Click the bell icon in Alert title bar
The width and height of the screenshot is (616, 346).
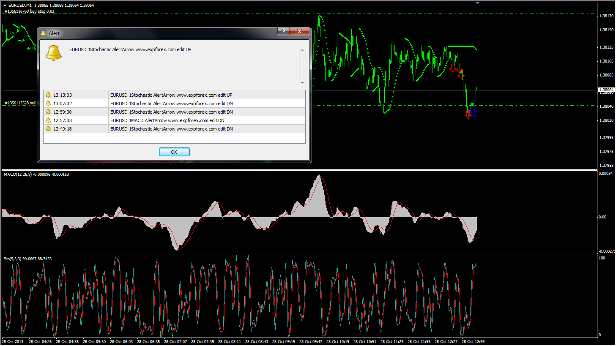pos(43,33)
